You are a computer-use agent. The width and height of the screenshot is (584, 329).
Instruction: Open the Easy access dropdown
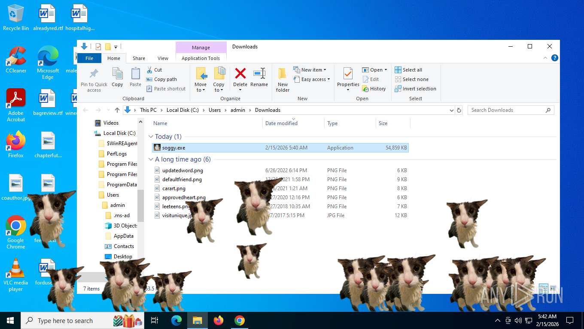312,79
